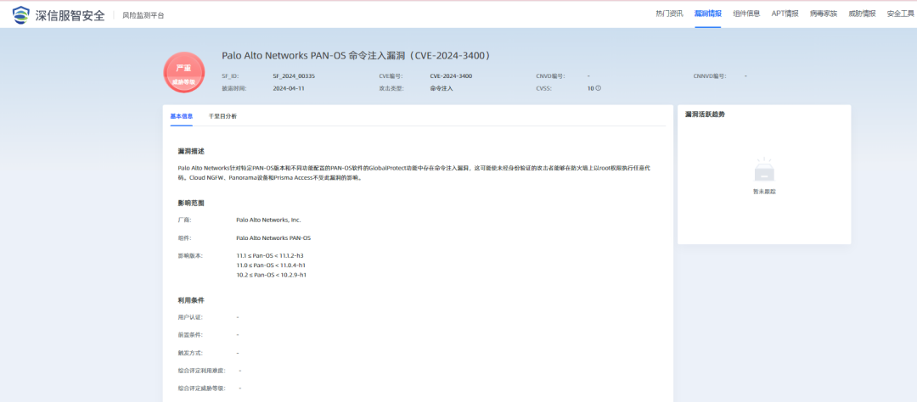
Task: Click the vendor value Palo Alto Networks, Inc.
Action: point(268,221)
